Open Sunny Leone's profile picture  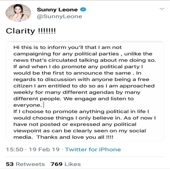click(x=19, y=13)
